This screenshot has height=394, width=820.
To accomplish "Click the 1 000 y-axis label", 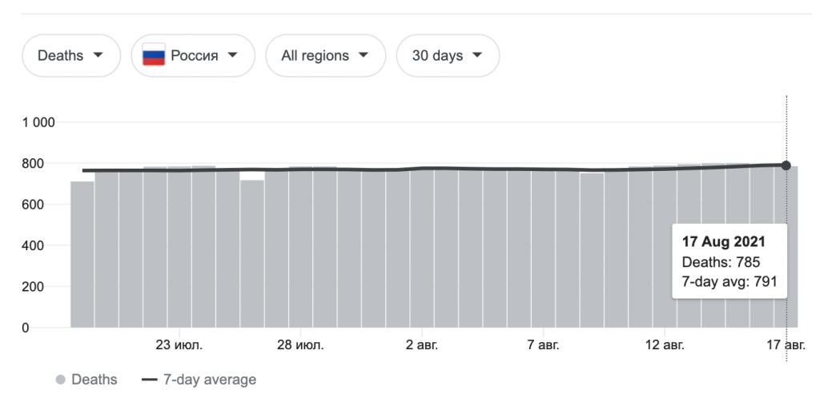I will [38, 123].
